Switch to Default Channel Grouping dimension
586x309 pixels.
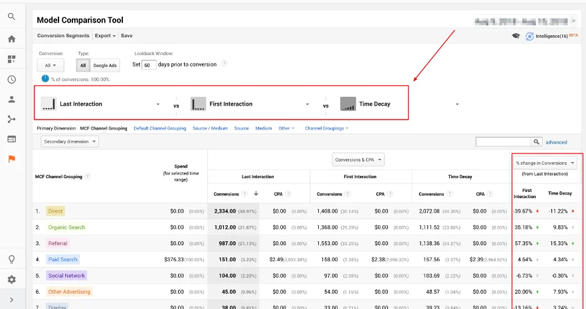(x=160, y=128)
